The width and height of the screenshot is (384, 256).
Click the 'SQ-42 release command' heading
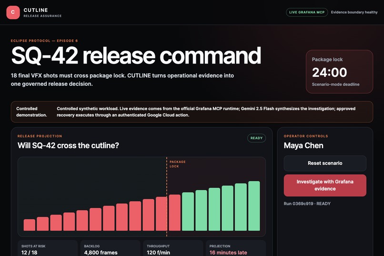(136, 56)
